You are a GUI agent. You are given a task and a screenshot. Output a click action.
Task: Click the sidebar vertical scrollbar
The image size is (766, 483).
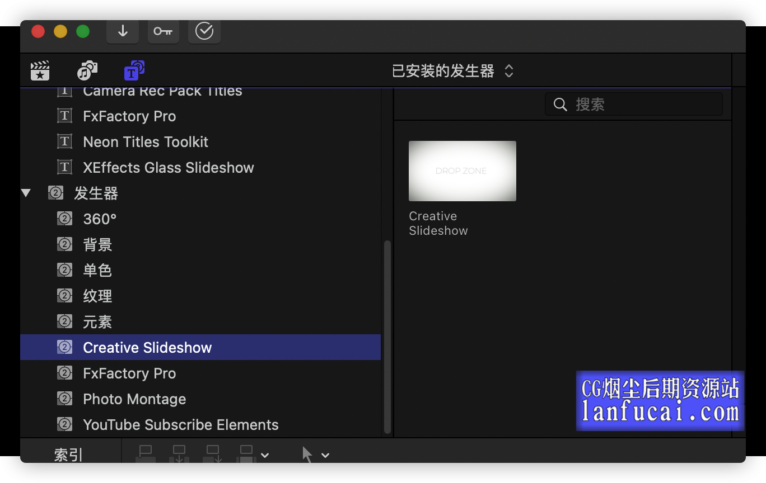387,337
